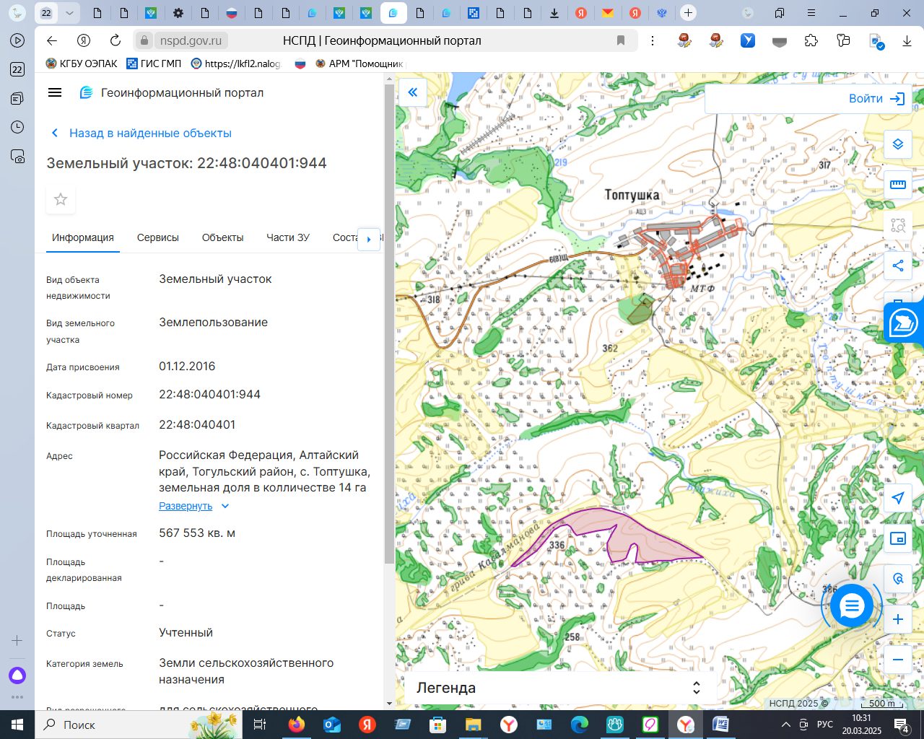
Task: Select the ruler measurement tool
Action: (x=898, y=185)
